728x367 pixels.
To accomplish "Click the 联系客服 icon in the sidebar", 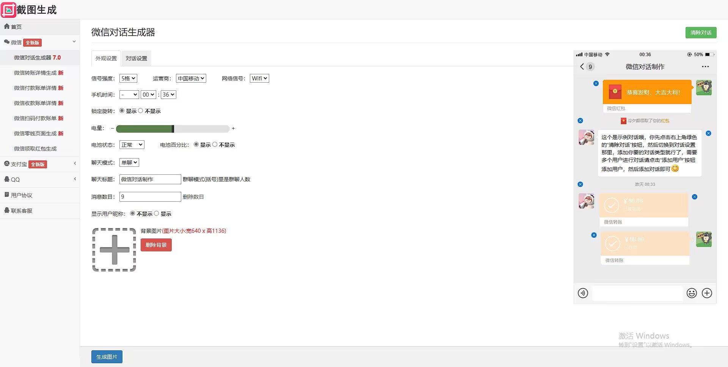I will tap(7, 210).
